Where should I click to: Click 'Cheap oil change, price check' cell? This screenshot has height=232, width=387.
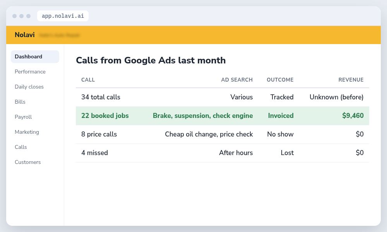(209, 134)
